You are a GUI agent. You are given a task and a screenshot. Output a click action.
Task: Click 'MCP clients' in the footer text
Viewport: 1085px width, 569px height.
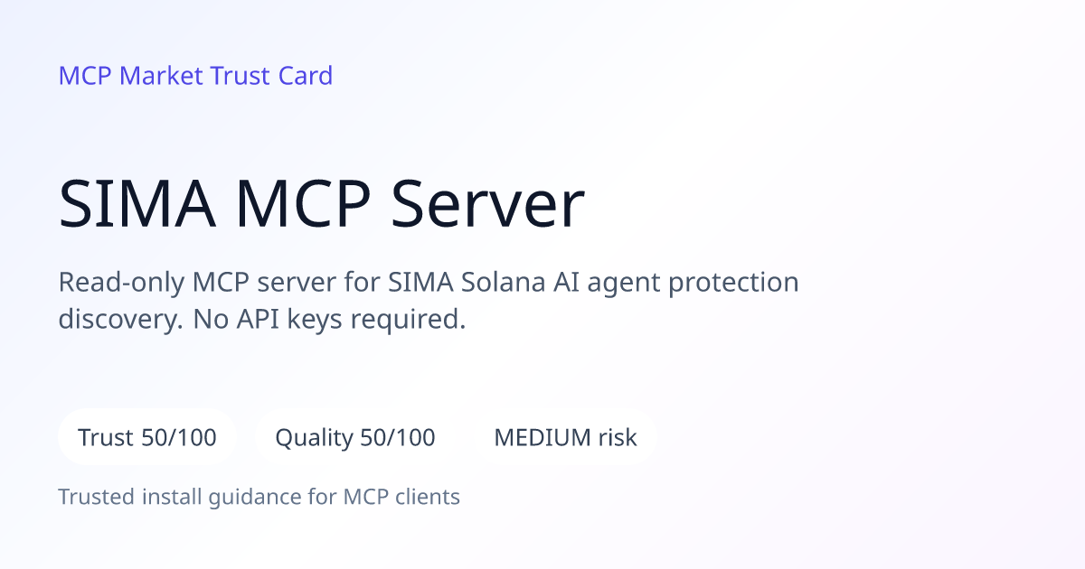click(401, 497)
